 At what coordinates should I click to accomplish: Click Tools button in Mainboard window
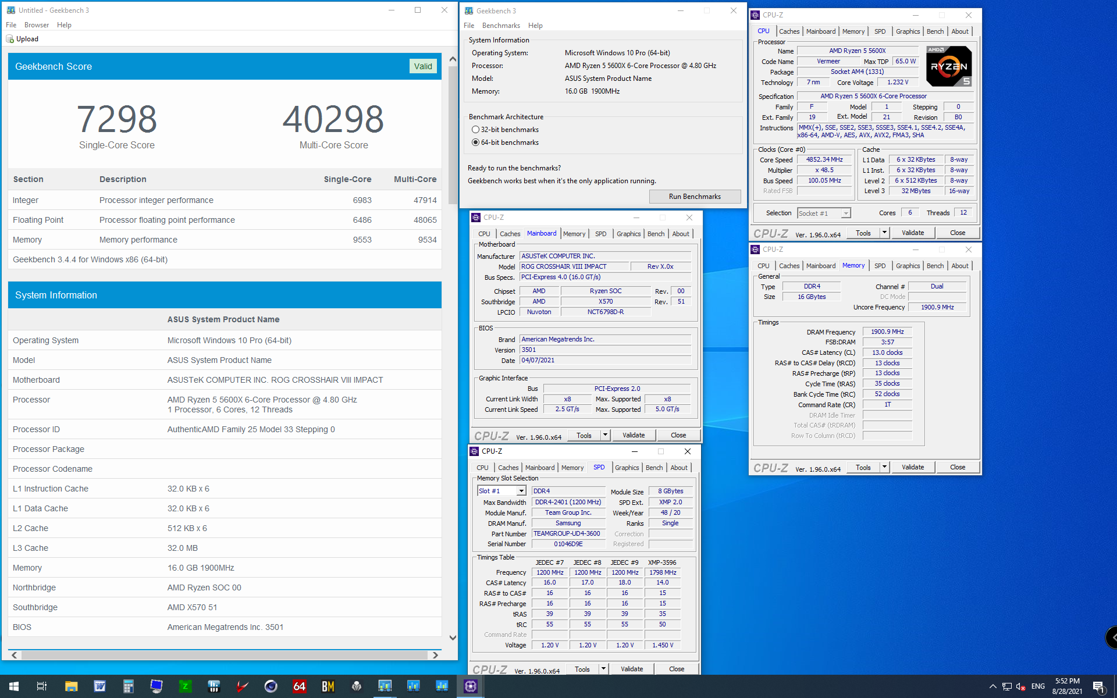(584, 435)
